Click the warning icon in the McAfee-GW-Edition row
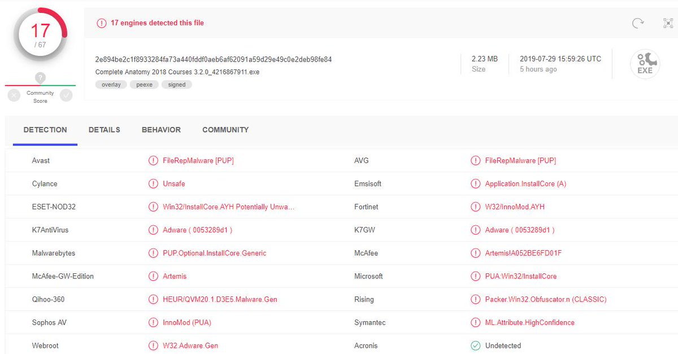678x354 pixels. (x=153, y=277)
